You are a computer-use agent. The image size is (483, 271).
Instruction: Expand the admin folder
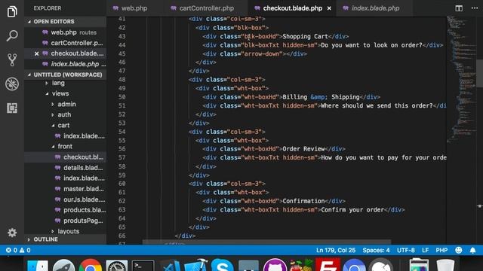coord(66,104)
